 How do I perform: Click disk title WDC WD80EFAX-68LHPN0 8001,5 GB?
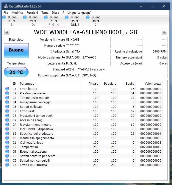(x=86, y=32)
